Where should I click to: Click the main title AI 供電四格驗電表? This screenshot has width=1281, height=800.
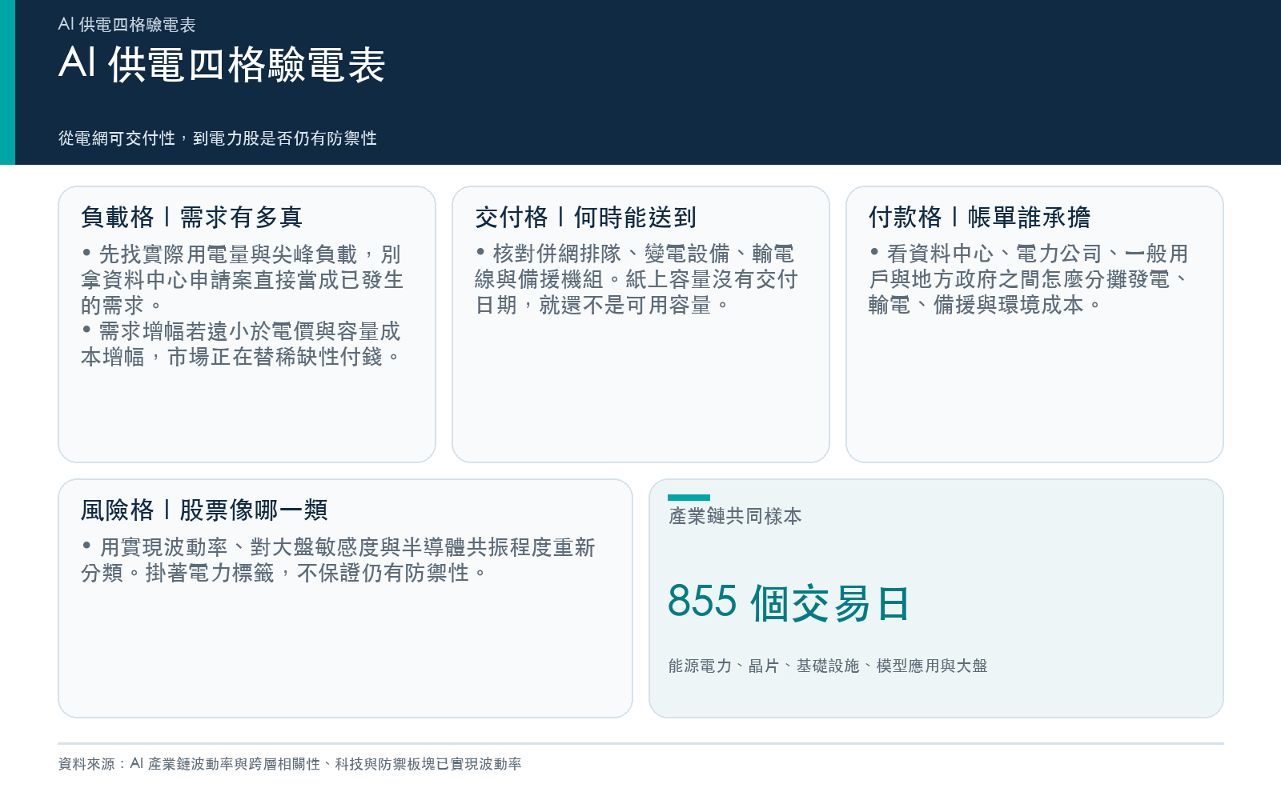point(222,64)
